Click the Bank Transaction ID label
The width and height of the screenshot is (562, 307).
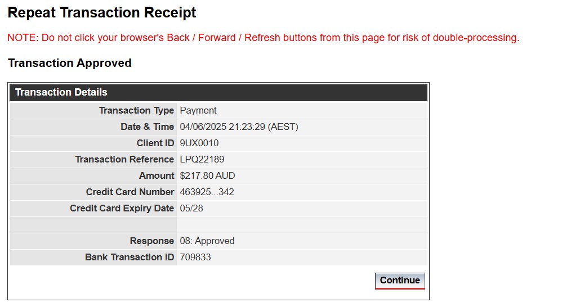[129, 258]
